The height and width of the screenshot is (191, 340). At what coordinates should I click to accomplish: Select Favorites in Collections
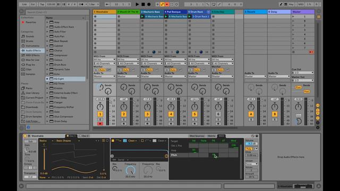click(x=31, y=22)
